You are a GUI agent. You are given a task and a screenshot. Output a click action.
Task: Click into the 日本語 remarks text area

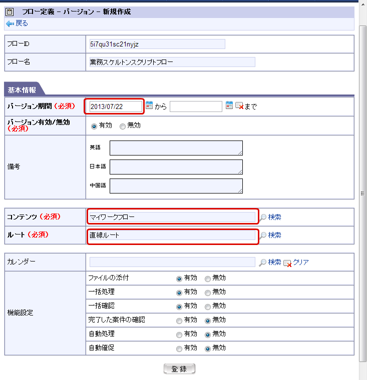click(176, 167)
